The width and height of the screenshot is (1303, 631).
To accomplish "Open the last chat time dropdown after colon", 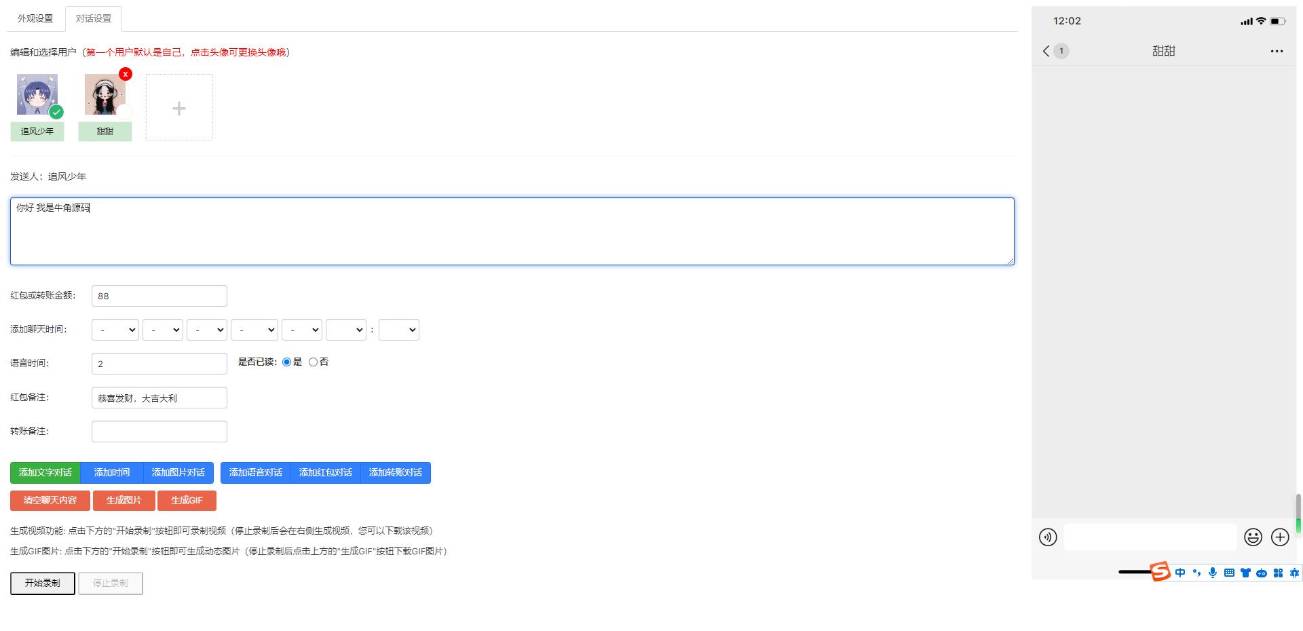I will 399,330.
